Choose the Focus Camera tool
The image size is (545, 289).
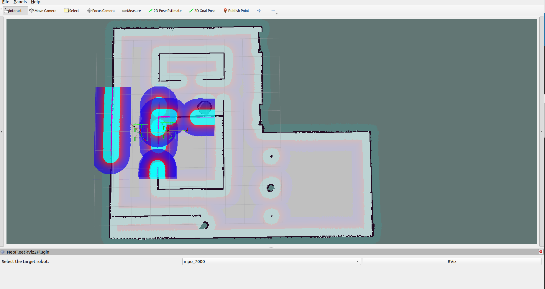click(101, 11)
